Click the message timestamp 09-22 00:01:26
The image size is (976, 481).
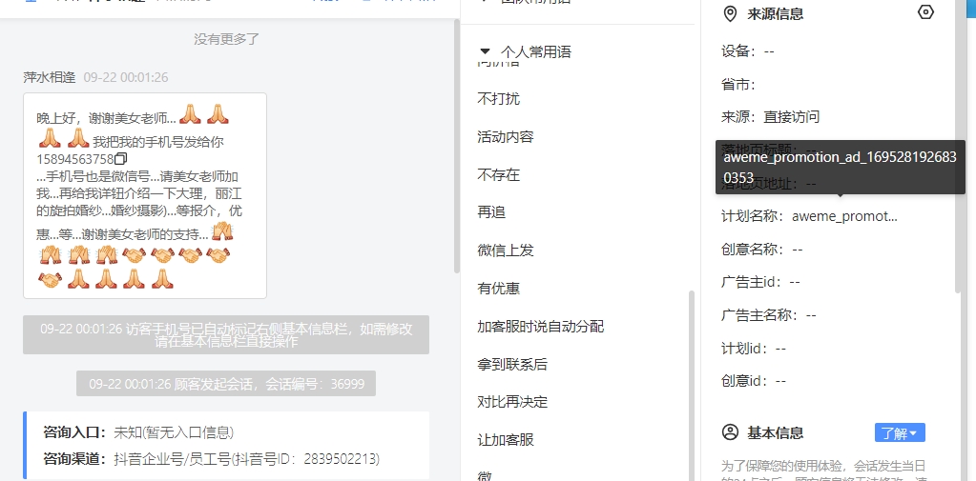pyautogui.click(x=126, y=77)
